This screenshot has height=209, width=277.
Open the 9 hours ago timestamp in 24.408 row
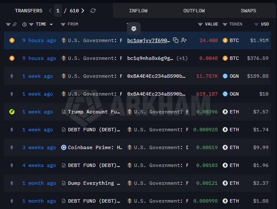39,40
